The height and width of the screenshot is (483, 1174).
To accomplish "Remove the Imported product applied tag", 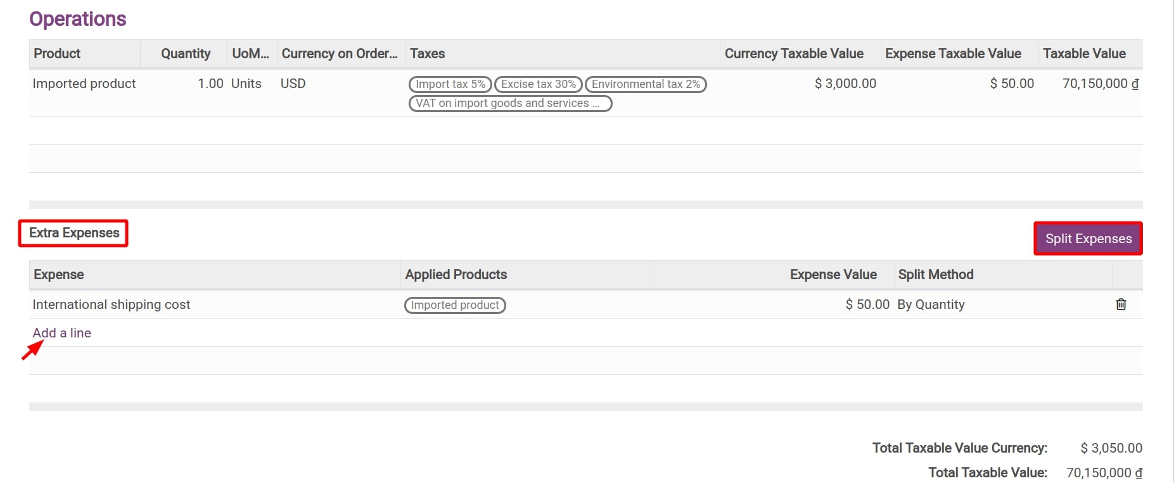I will pos(454,305).
